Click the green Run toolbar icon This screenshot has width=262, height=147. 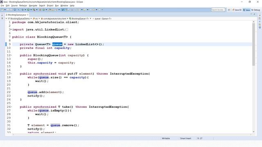point(28,10)
